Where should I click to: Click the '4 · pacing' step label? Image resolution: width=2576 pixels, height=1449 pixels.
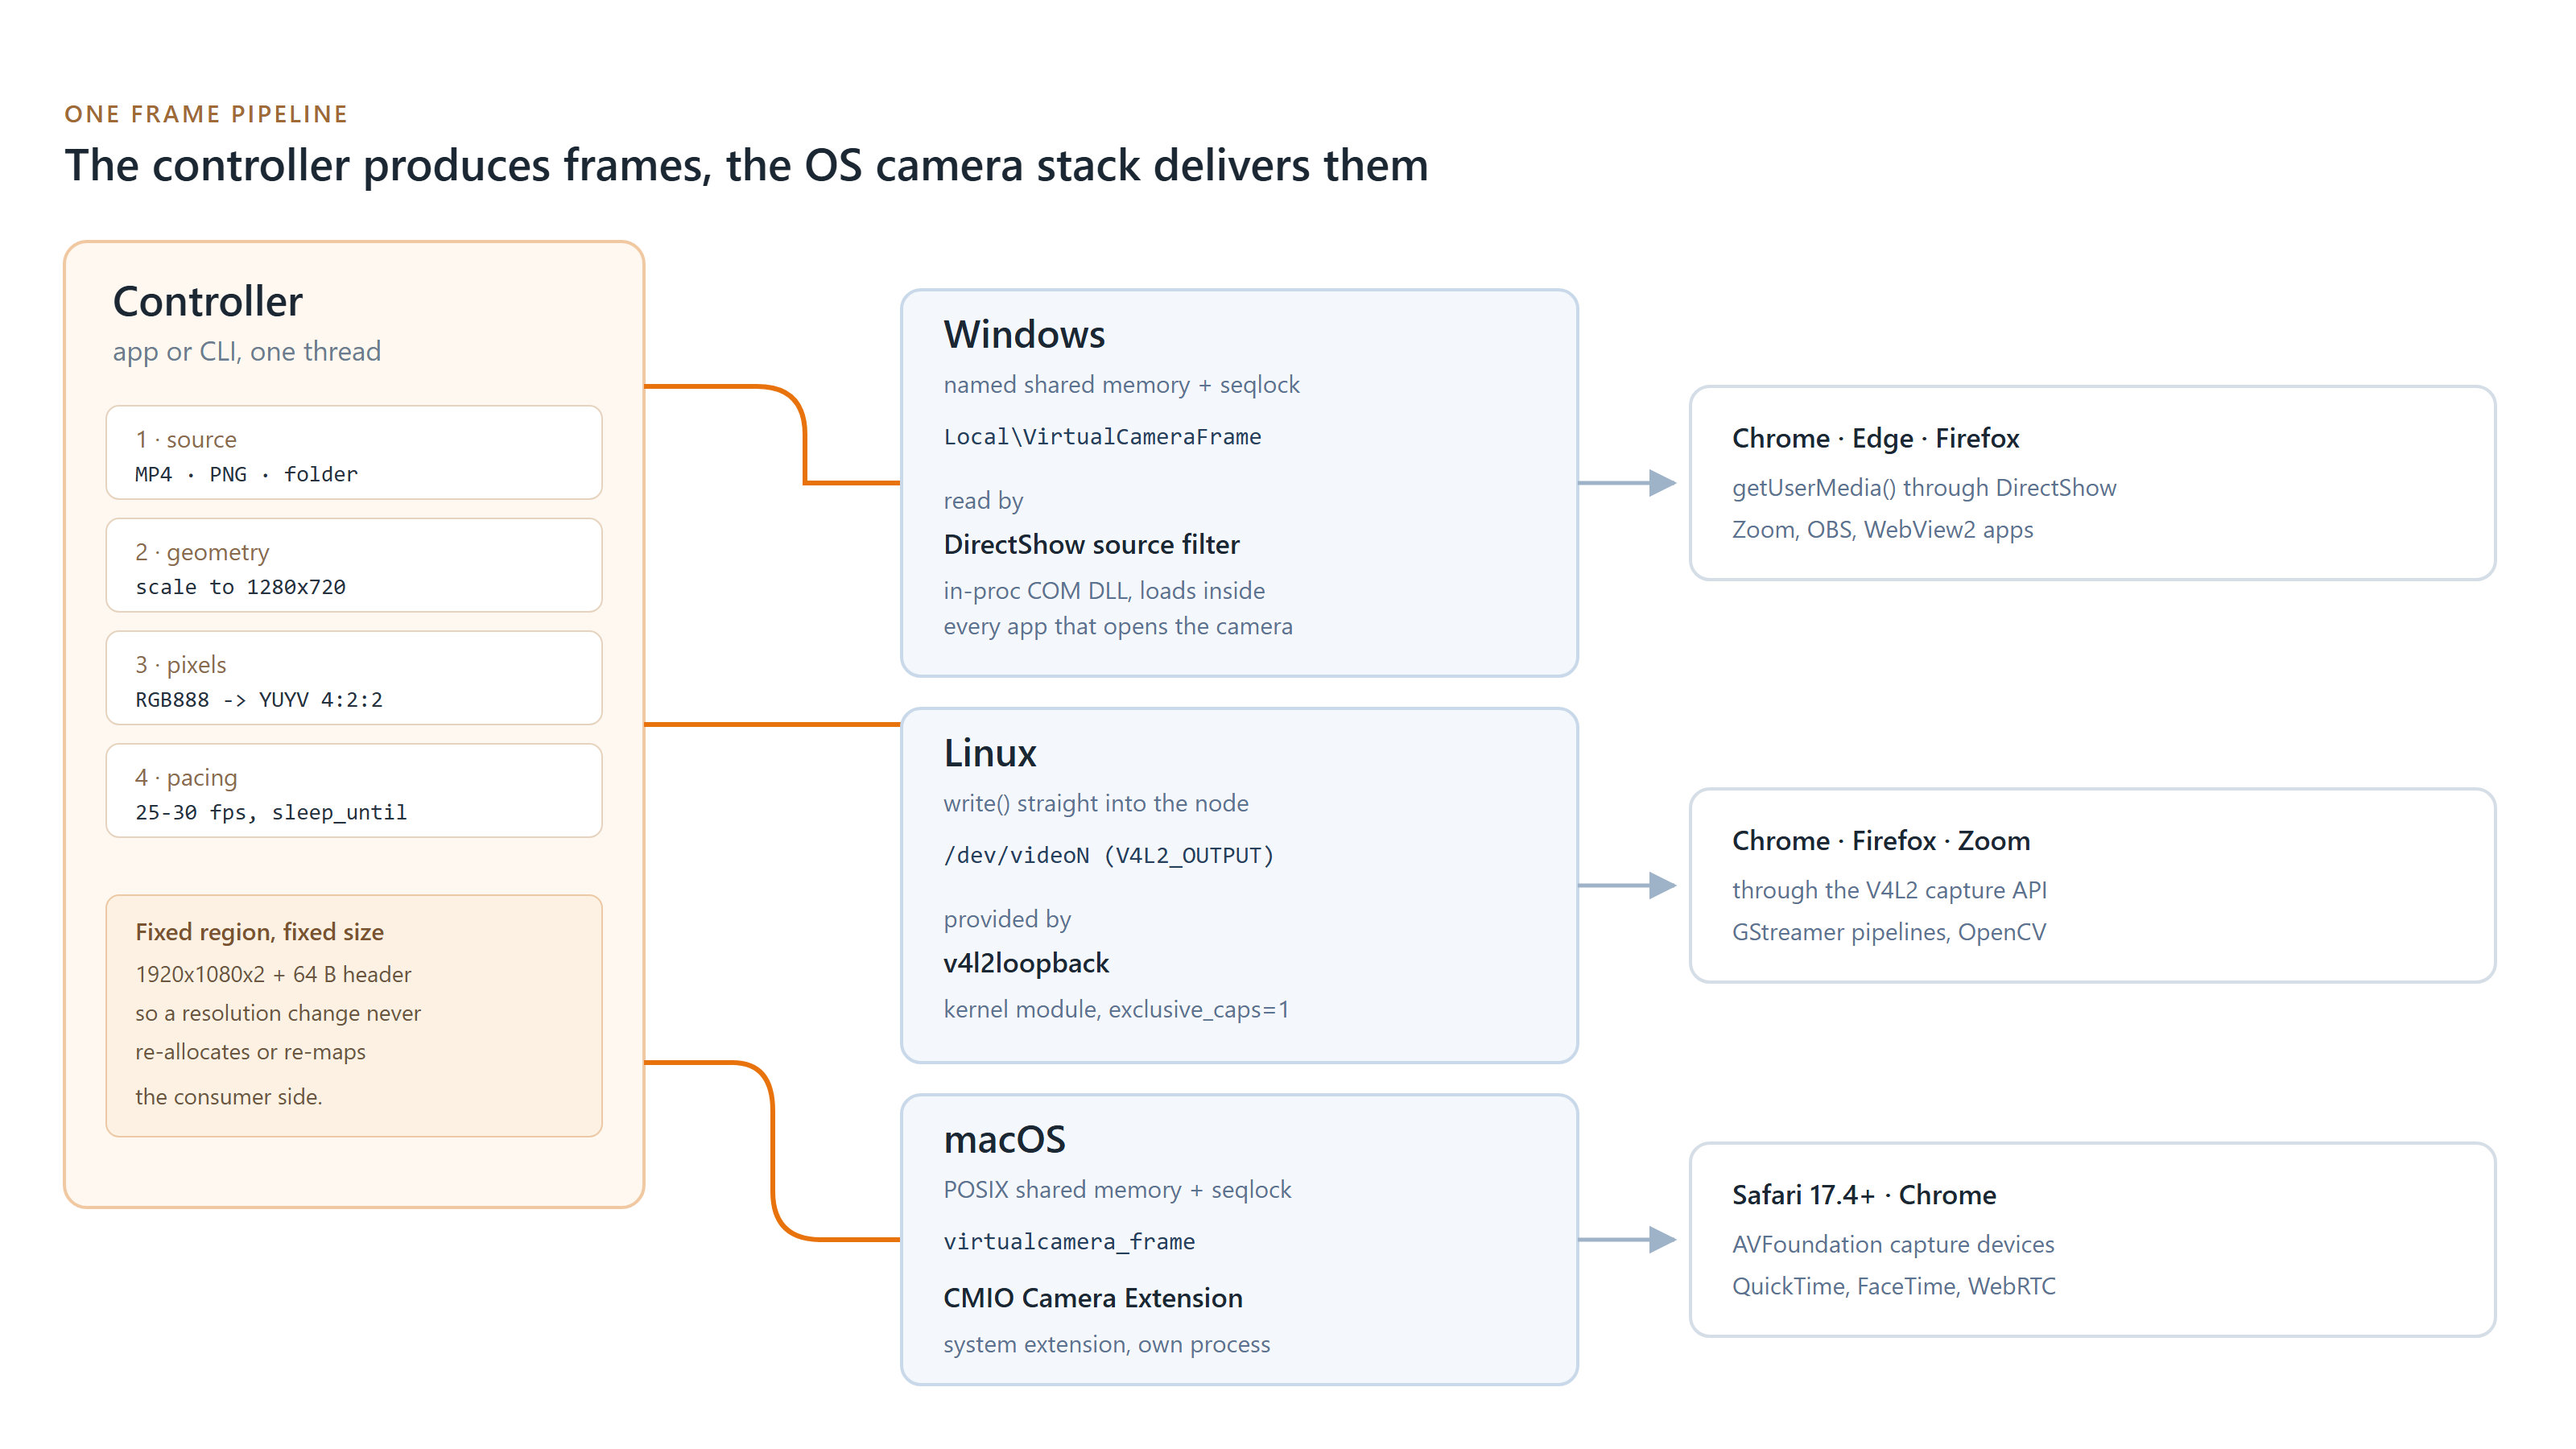[x=186, y=778]
